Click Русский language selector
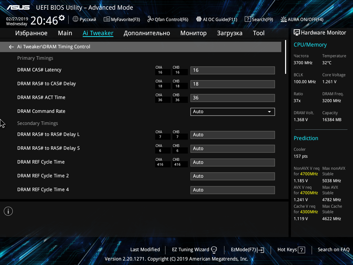Image resolution: width=353 pixels, height=265 pixels. pos(84,19)
